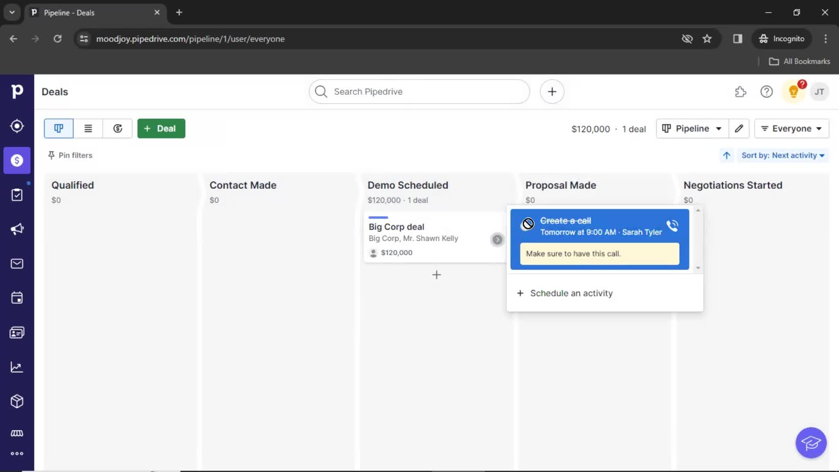Image resolution: width=839 pixels, height=472 pixels.
Task: Open Projects clipboard icon in sidebar
Action: (x=17, y=195)
